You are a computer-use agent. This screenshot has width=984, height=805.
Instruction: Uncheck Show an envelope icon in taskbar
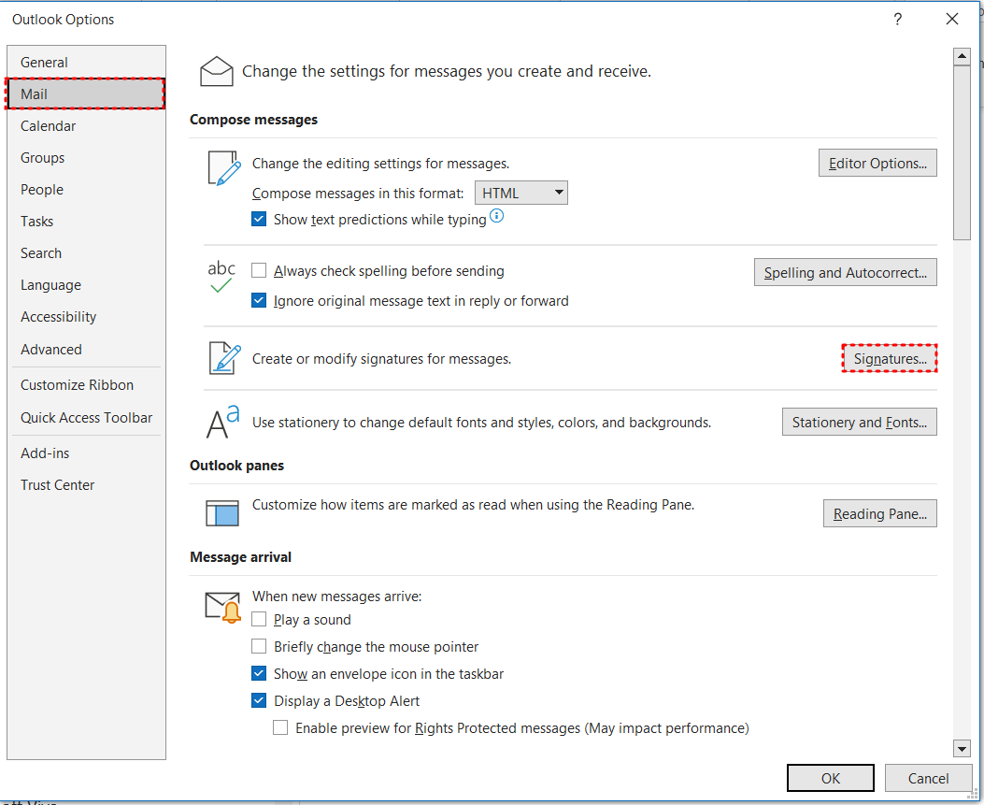point(259,674)
